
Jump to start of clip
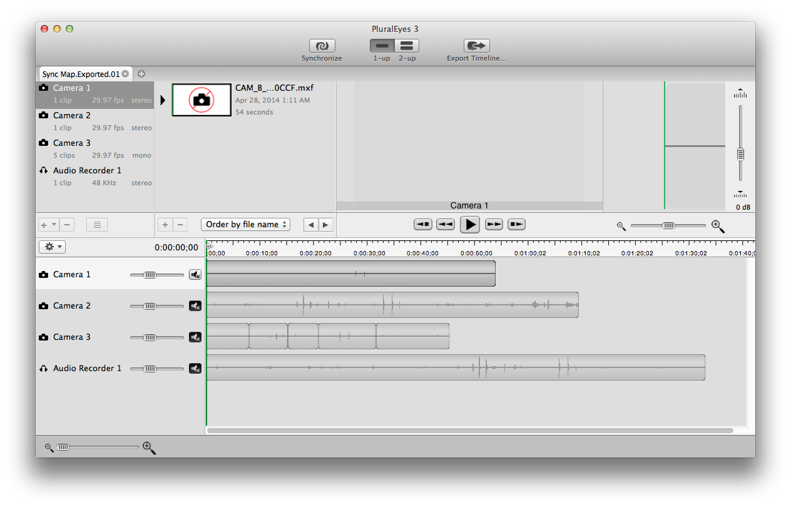[x=423, y=224]
